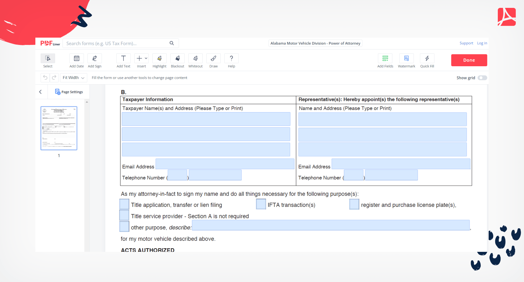
Task: Click third taxpayer address line
Action: coord(206,150)
